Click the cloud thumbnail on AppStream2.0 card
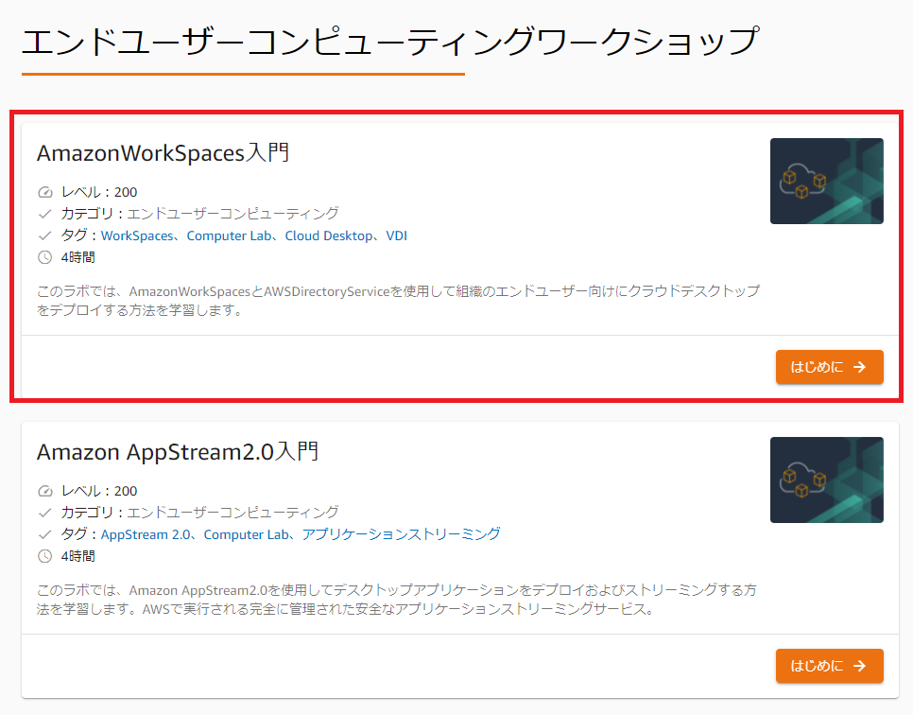 click(826, 480)
